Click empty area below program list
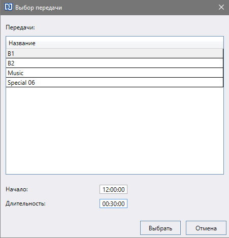 pos(115,130)
